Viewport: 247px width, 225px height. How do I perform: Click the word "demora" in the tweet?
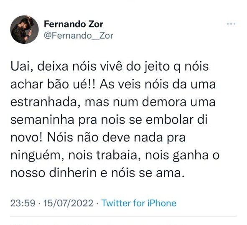[164, 102]
